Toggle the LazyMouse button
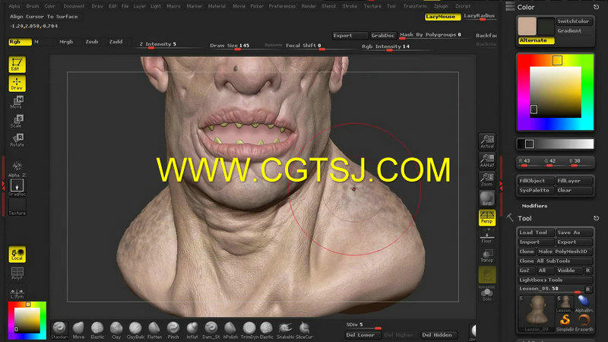Image resolution: width=608 pixels, height=342 pixels. pyautogui.click(x=442, y=17)
